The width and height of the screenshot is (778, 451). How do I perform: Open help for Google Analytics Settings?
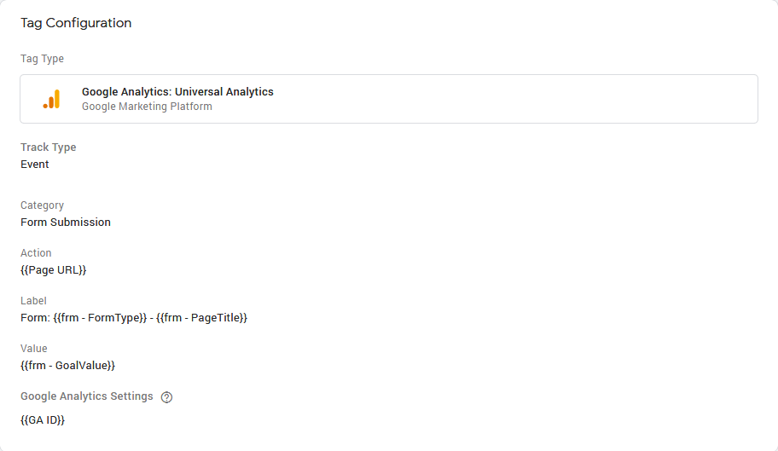(166, 397)
